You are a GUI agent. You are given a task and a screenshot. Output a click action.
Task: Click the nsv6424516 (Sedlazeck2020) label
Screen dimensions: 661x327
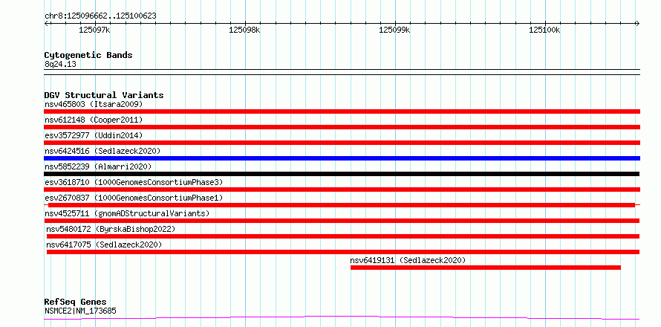coord(102,151)
